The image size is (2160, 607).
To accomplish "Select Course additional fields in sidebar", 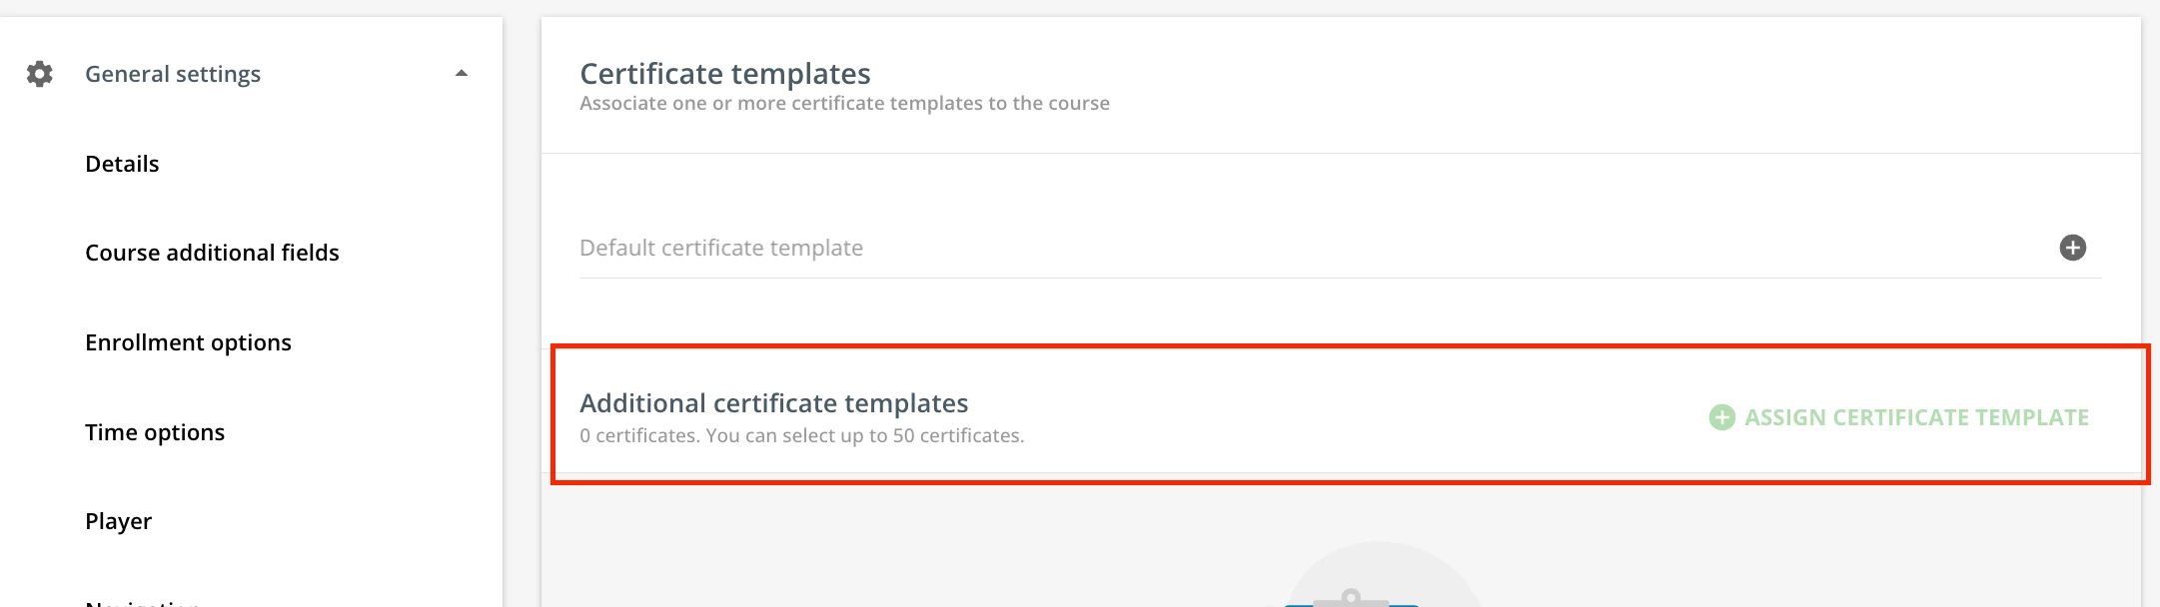I will pos(212,253).
